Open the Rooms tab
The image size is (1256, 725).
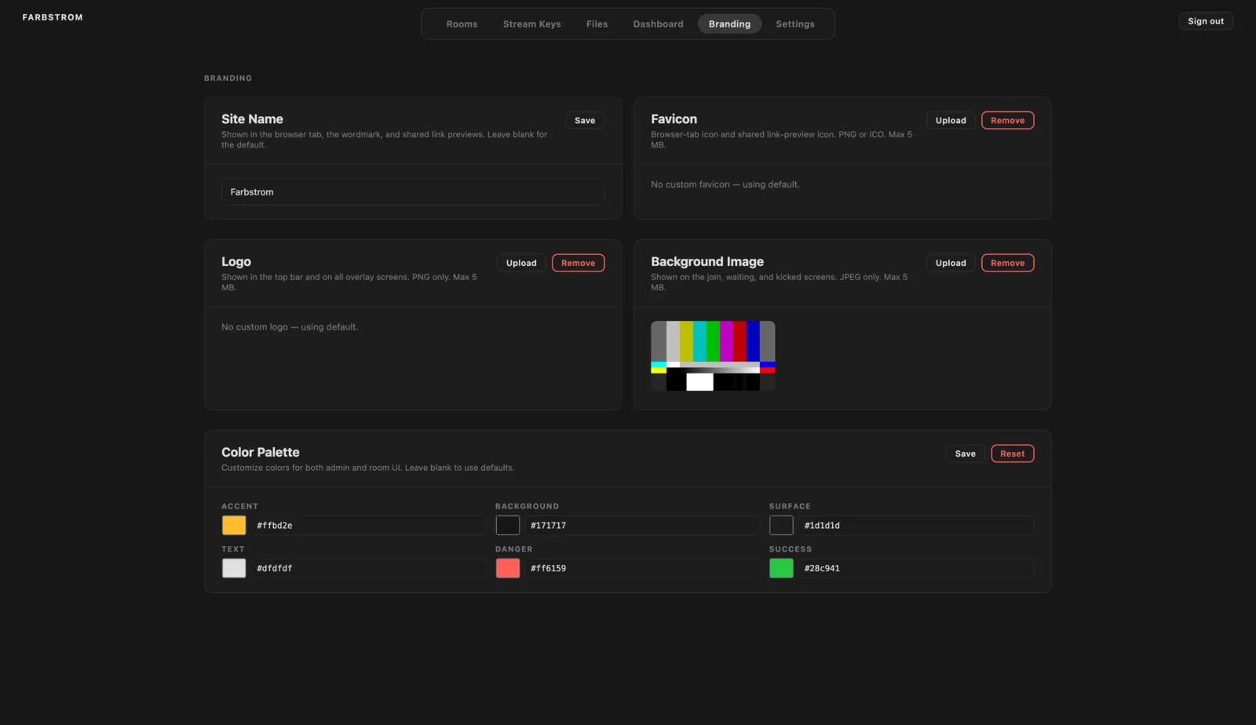[x=462, y=24]
